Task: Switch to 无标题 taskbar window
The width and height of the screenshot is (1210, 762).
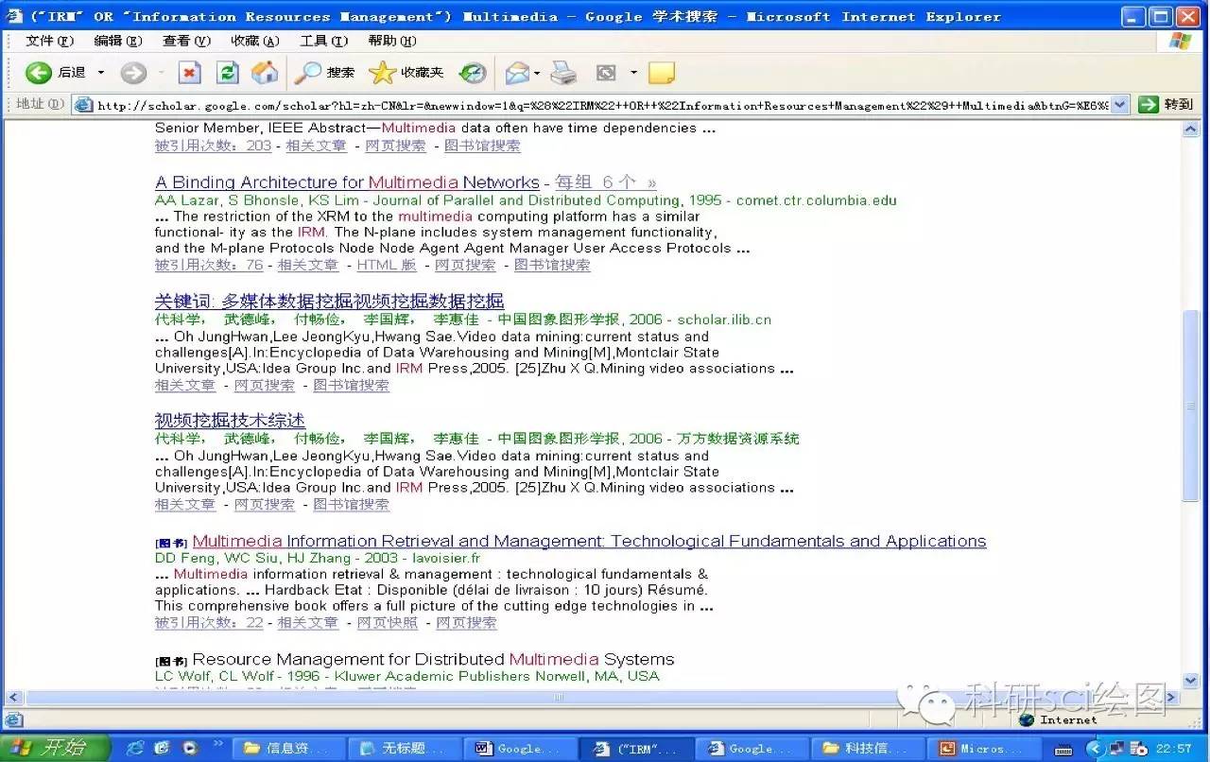Action: pyautogui.click(x=405, y=748)
